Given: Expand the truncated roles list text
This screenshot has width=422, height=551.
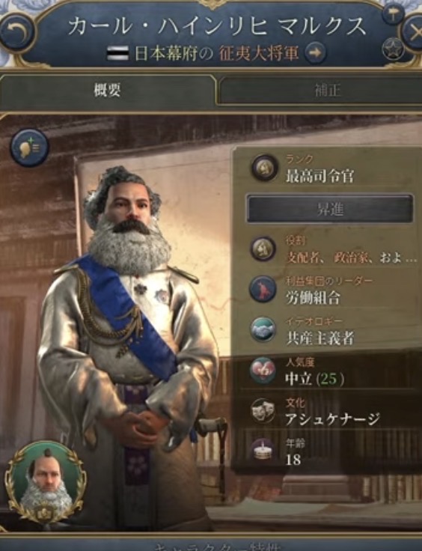Looking at the screenshot, I should [x=351, y=258].
